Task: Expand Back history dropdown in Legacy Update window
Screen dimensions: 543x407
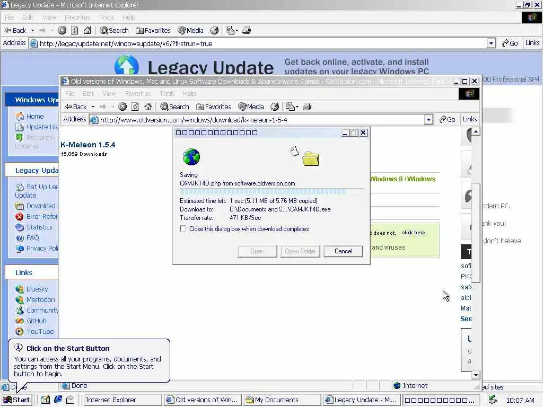Action: (x=32, y=31)
